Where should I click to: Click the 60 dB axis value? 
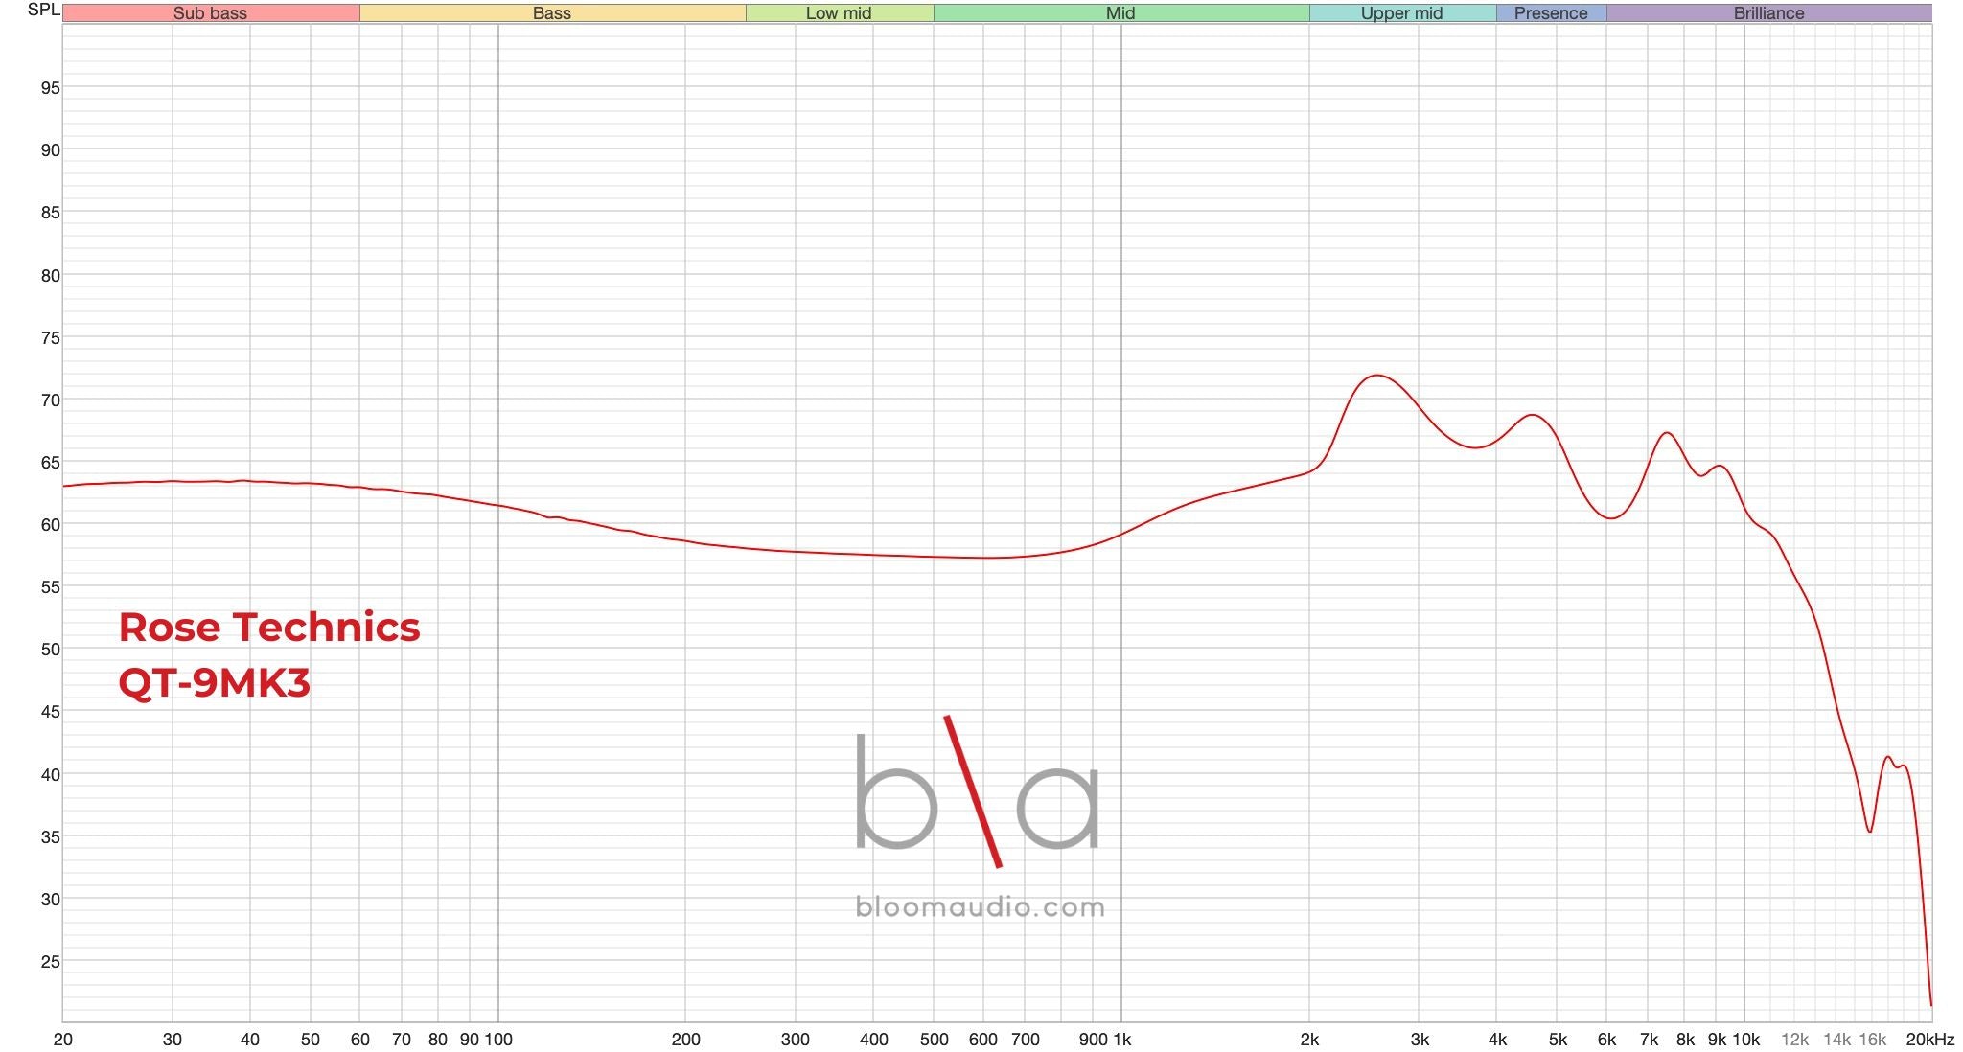coord(50,525)
